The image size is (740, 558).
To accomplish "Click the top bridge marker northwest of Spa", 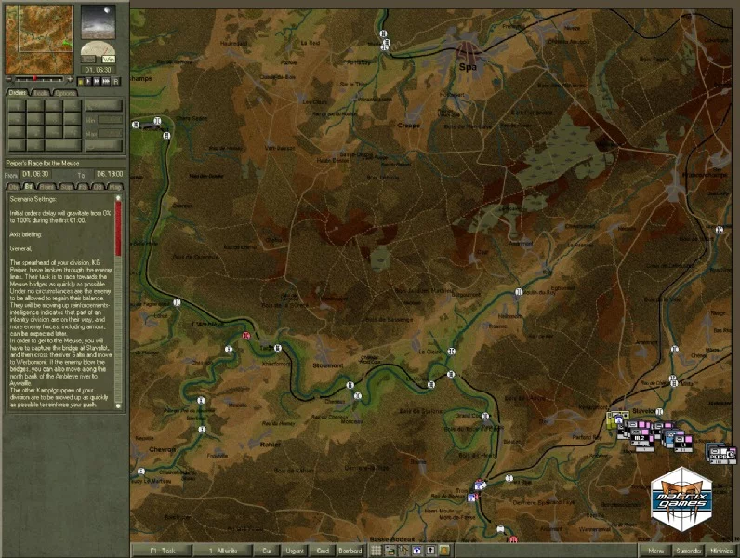I will click(x=383, y=33).
